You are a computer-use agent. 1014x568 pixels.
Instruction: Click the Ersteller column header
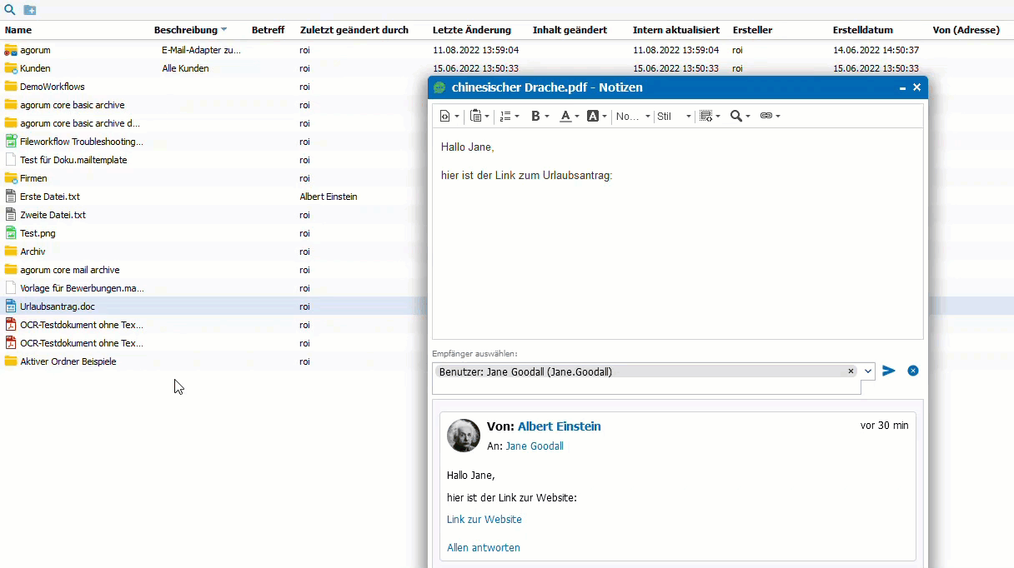tap(752, 30)
